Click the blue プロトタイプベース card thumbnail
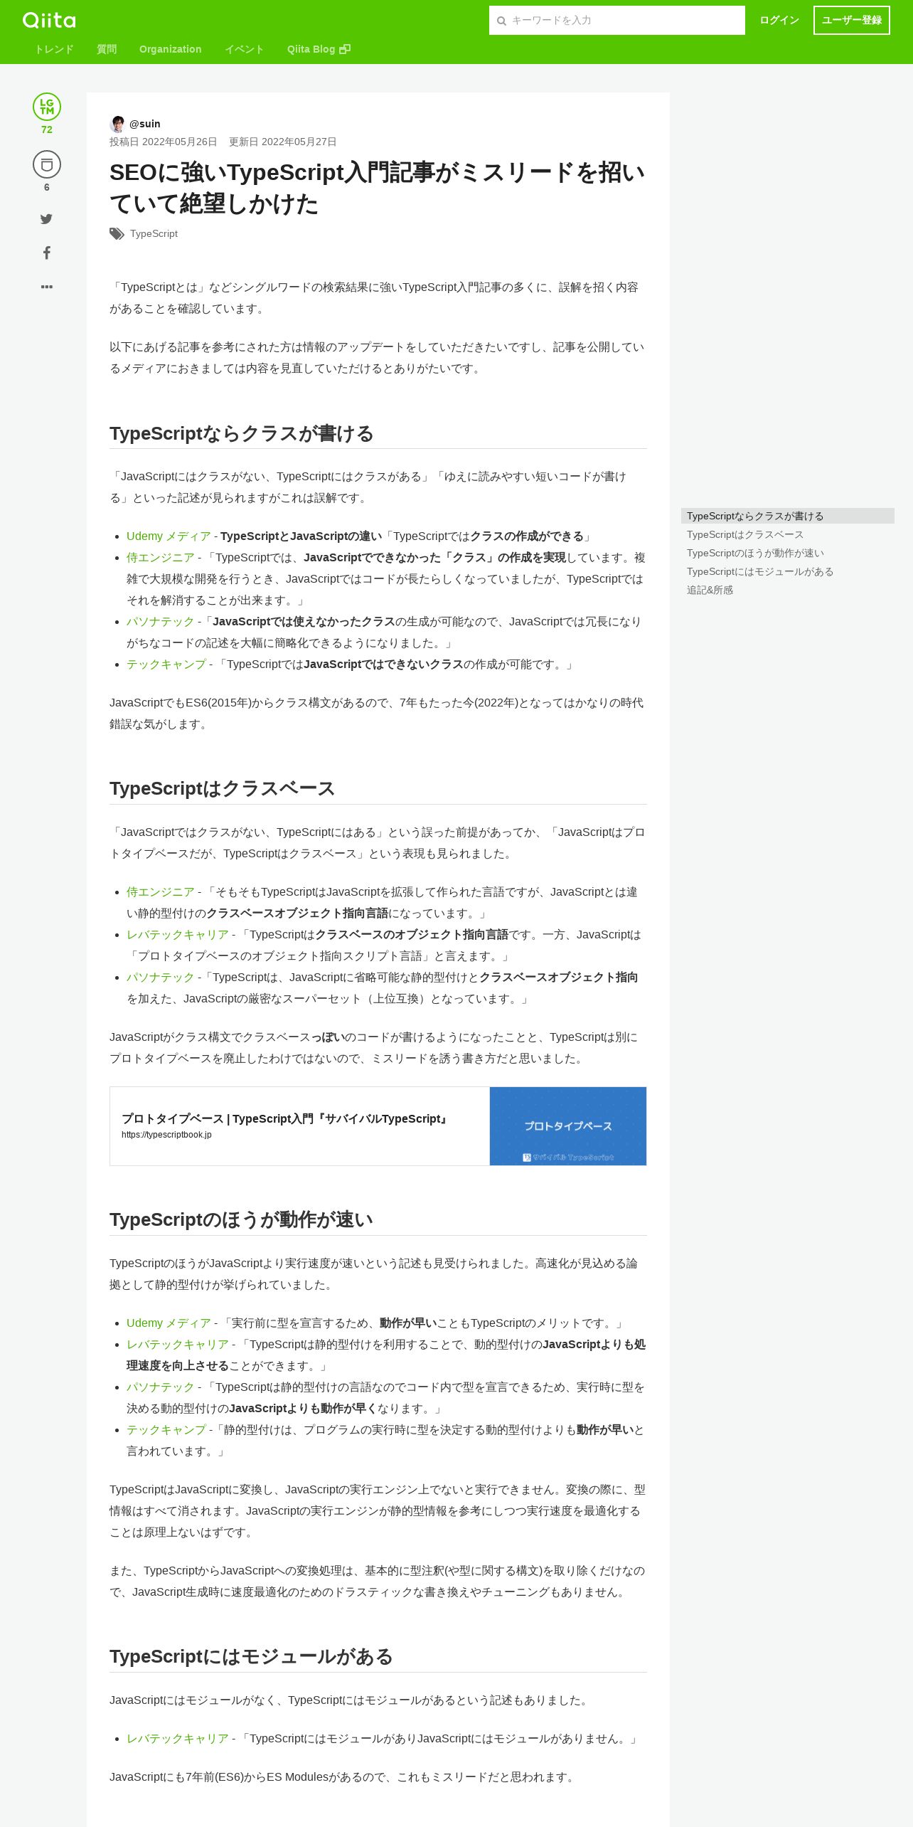 click(568, 1126)
